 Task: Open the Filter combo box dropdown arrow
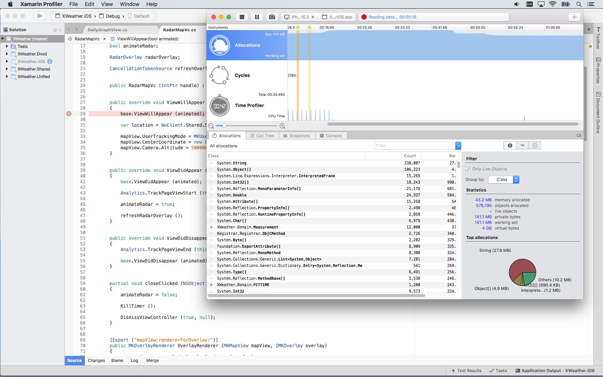tap(458, 146)
